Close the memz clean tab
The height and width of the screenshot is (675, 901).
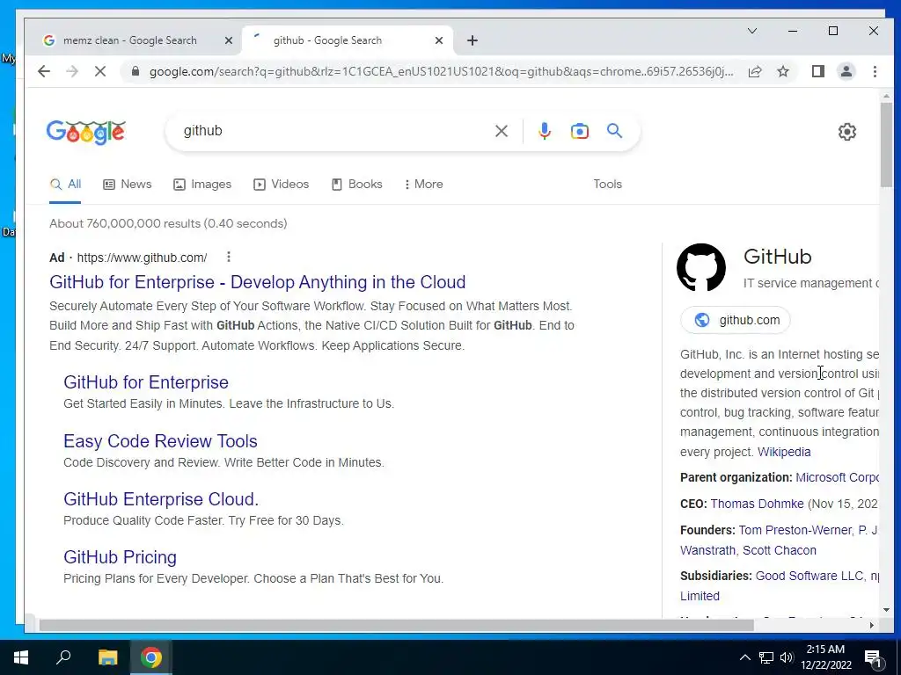[228, 40]
